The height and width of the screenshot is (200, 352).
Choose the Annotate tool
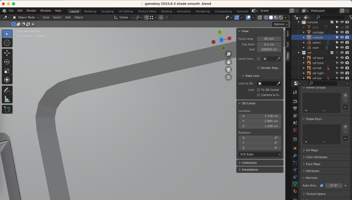(x=7, y=90)
